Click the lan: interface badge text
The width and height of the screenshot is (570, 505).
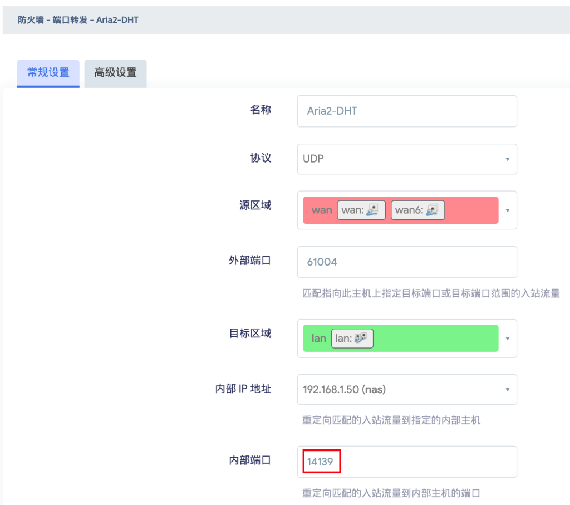(x=343, y=338)
